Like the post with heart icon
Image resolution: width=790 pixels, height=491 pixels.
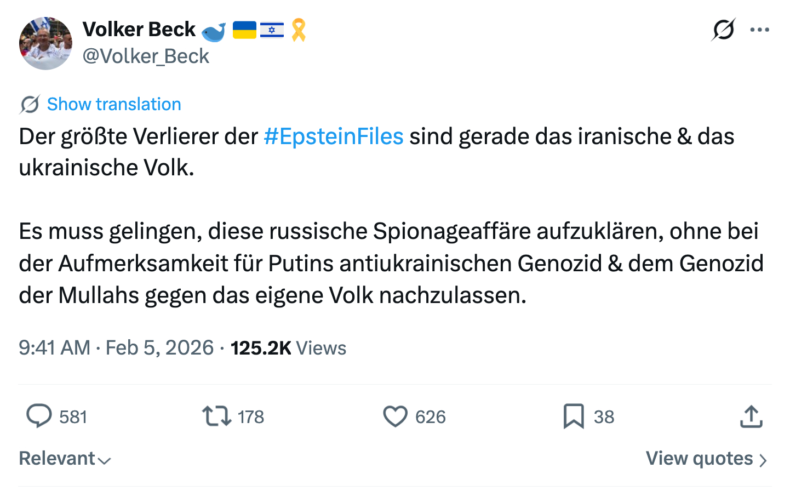(x=395, y=416)
